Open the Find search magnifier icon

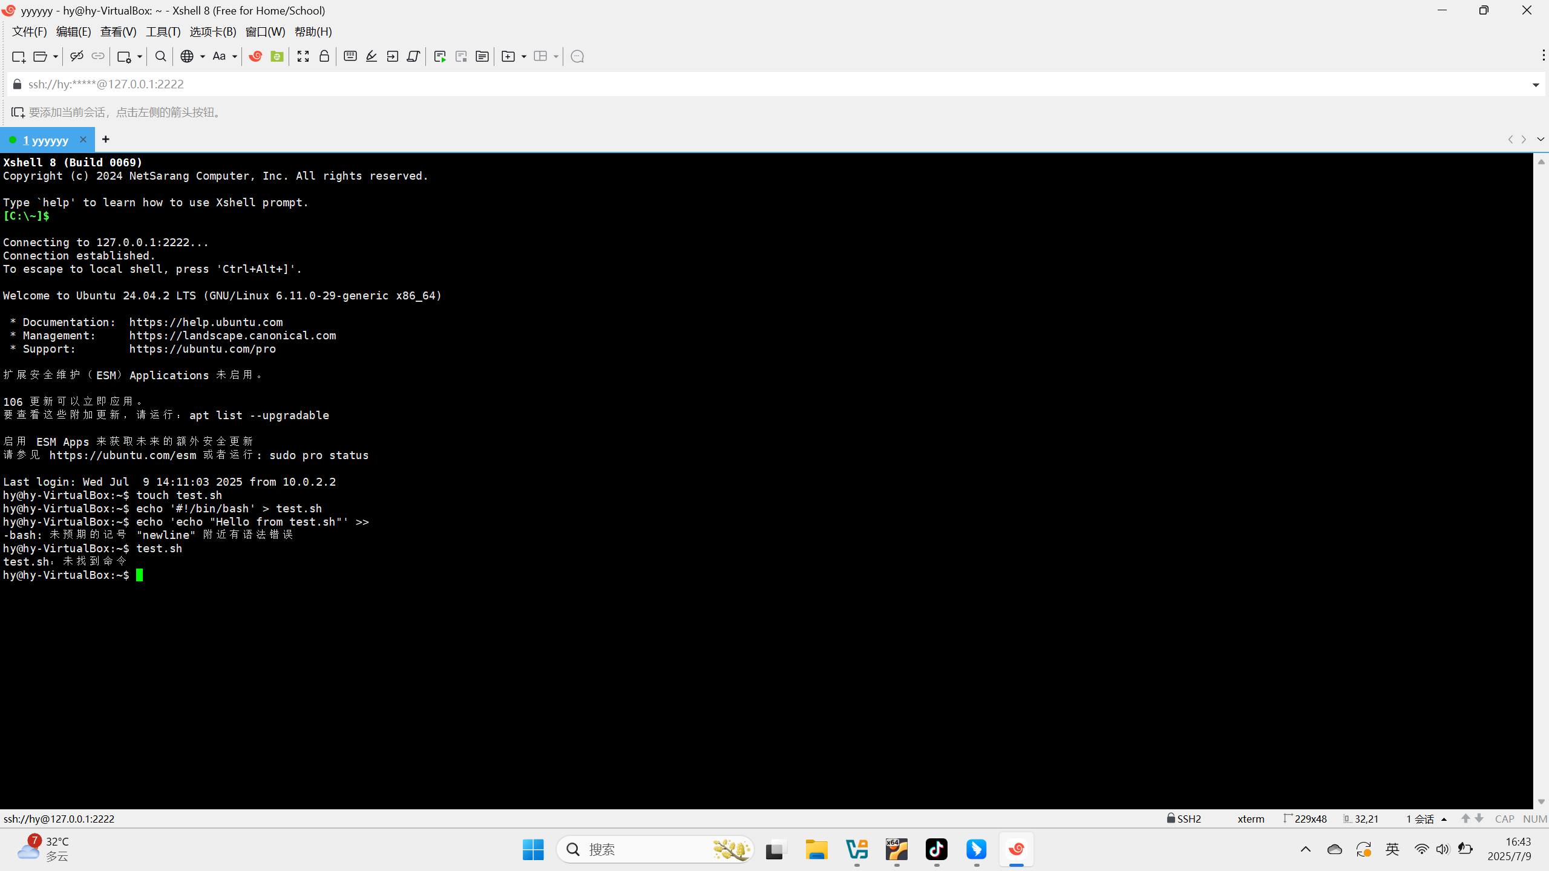click(160, 56)
